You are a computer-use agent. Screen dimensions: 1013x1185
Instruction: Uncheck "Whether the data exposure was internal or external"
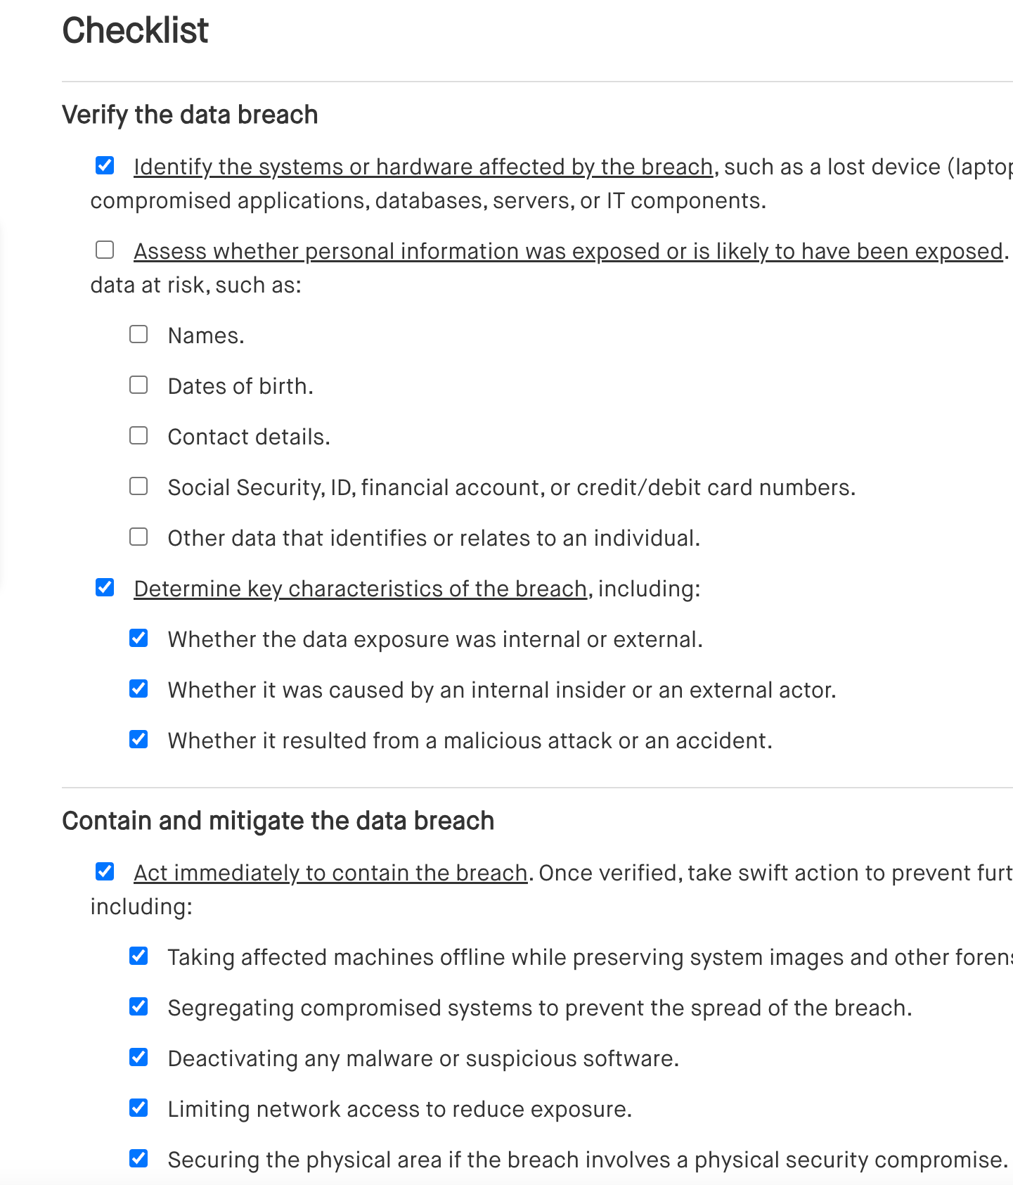pyautogui.click(x=138, y=639)
